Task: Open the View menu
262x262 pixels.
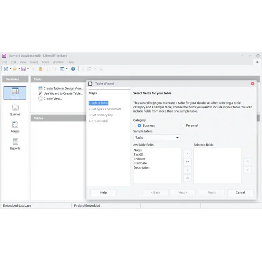Action: [x=23, y=62]
